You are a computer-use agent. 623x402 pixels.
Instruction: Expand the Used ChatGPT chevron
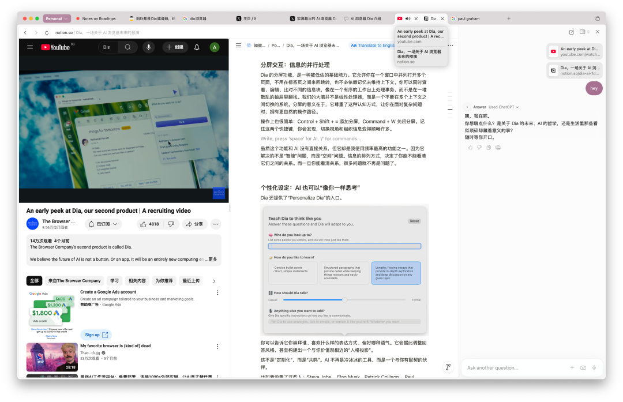coord(518,107)
